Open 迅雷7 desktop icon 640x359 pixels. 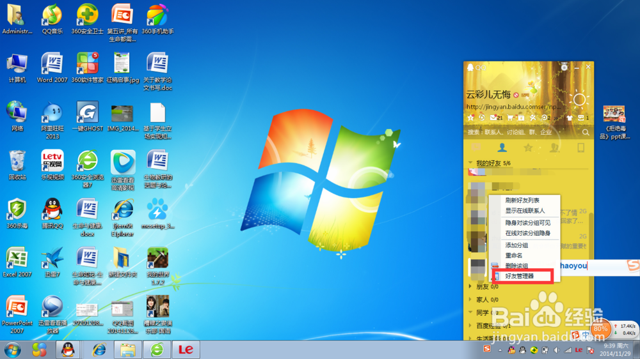click(52, 262)
